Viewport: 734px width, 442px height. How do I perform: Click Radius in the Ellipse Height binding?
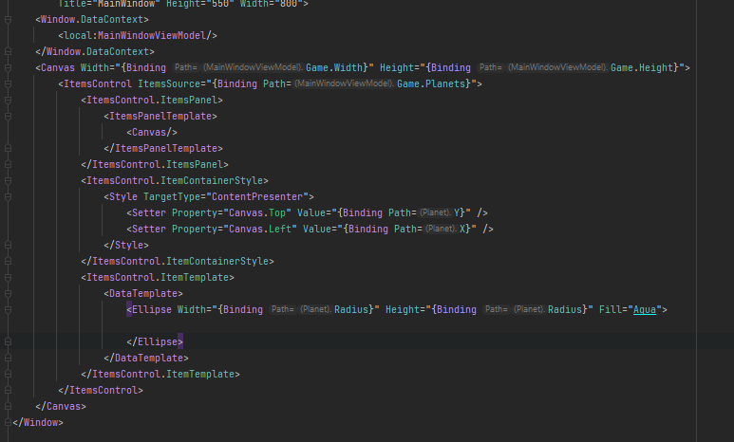(x=565, y=310)
